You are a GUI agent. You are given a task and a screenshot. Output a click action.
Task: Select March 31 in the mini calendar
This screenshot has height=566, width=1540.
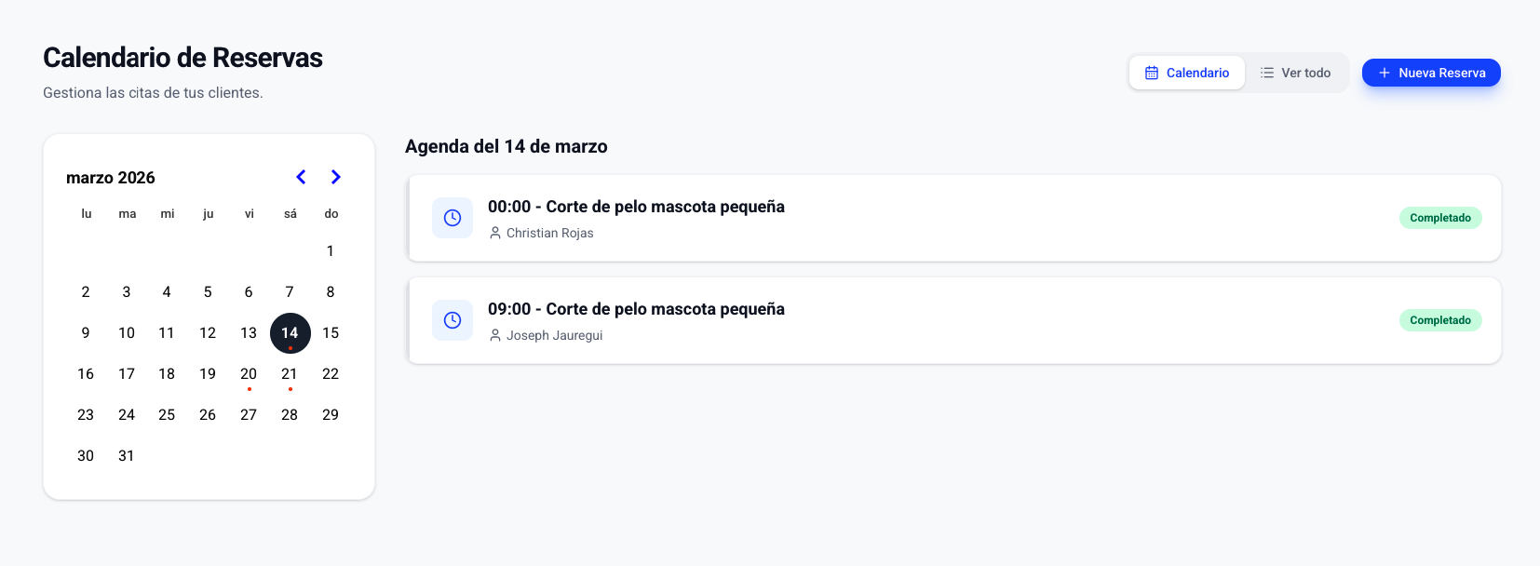pos(126,455)
